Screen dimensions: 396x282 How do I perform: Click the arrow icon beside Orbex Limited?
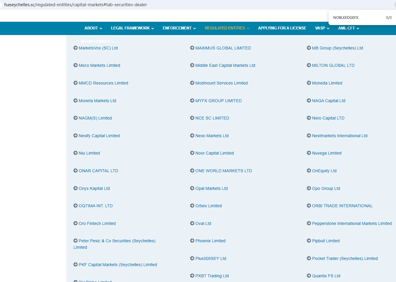click(x=192, y=205)
